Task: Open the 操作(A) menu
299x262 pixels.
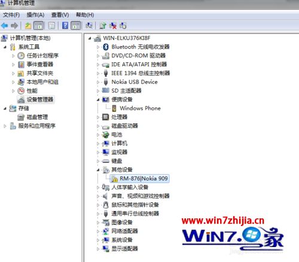Action: coord(35,15)
